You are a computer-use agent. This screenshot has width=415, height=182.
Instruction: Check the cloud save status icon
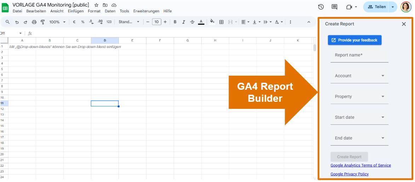pos(114,5)
